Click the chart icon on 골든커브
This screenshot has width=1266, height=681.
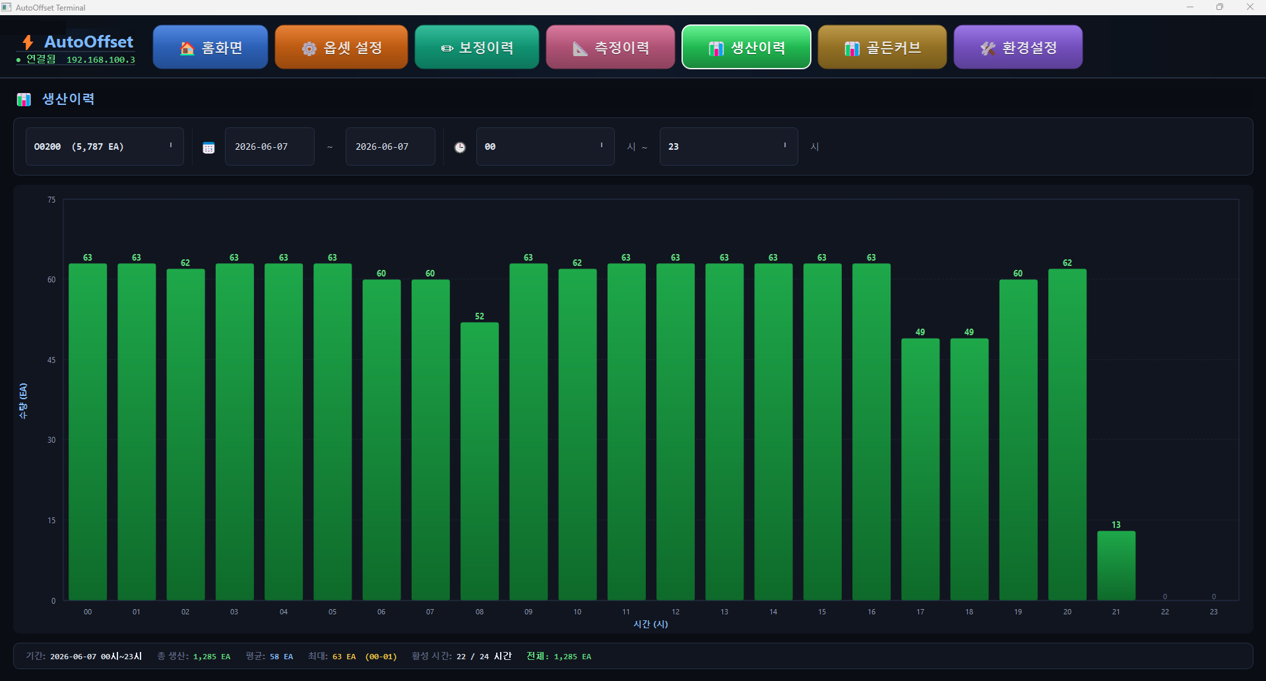(852, 48)
